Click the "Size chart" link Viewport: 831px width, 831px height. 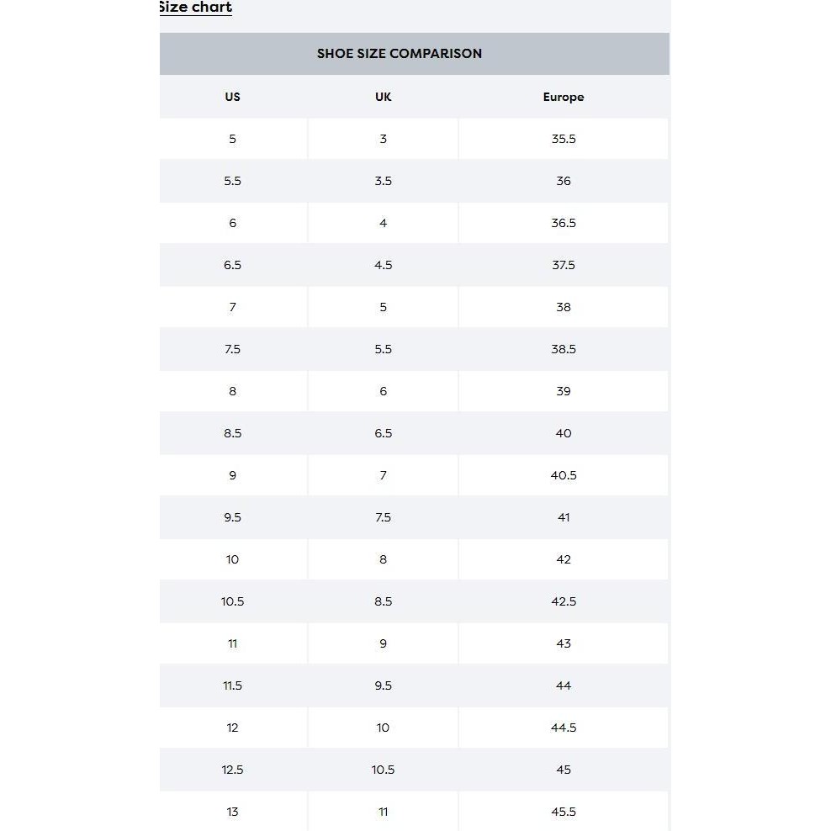coord(195,8)
